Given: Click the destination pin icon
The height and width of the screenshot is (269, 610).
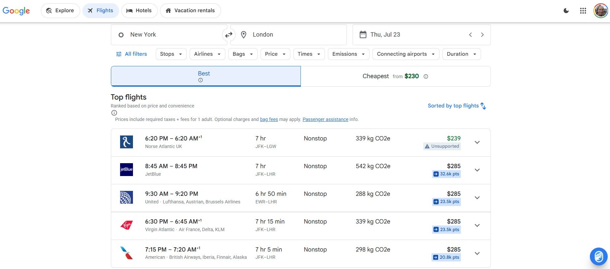Looking at the screenshot, I should point(243,35).
